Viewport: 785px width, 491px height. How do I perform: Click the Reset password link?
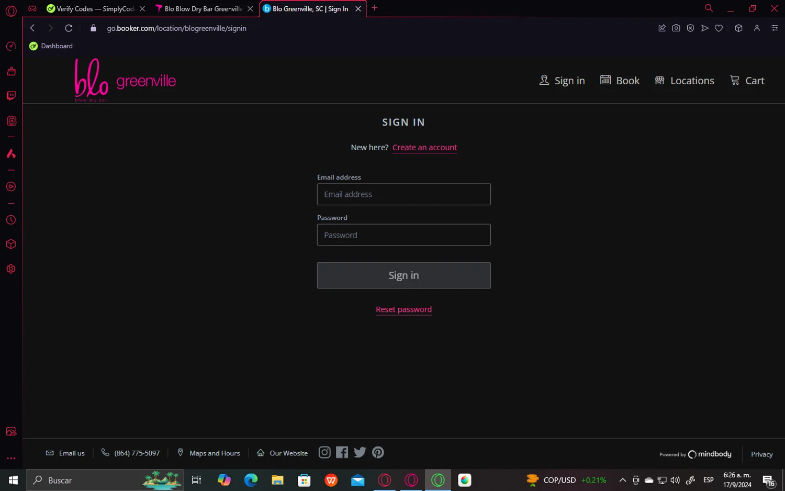403,309
